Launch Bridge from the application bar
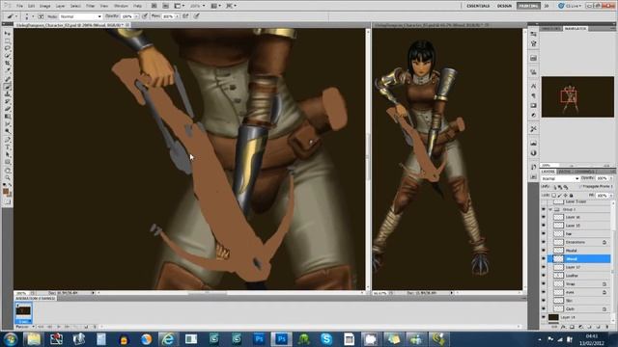This screenshot has width=618, height=347. [154, 6]
